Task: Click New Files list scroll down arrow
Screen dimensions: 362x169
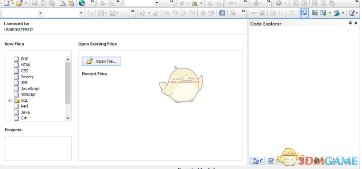Action: tap(68, 118)
